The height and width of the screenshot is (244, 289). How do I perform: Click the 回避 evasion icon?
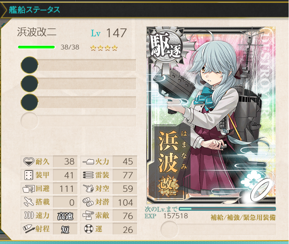[x=29, y=189]
